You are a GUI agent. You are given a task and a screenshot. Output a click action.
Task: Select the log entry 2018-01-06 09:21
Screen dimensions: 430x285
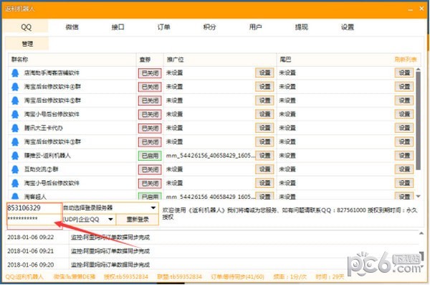212,251
